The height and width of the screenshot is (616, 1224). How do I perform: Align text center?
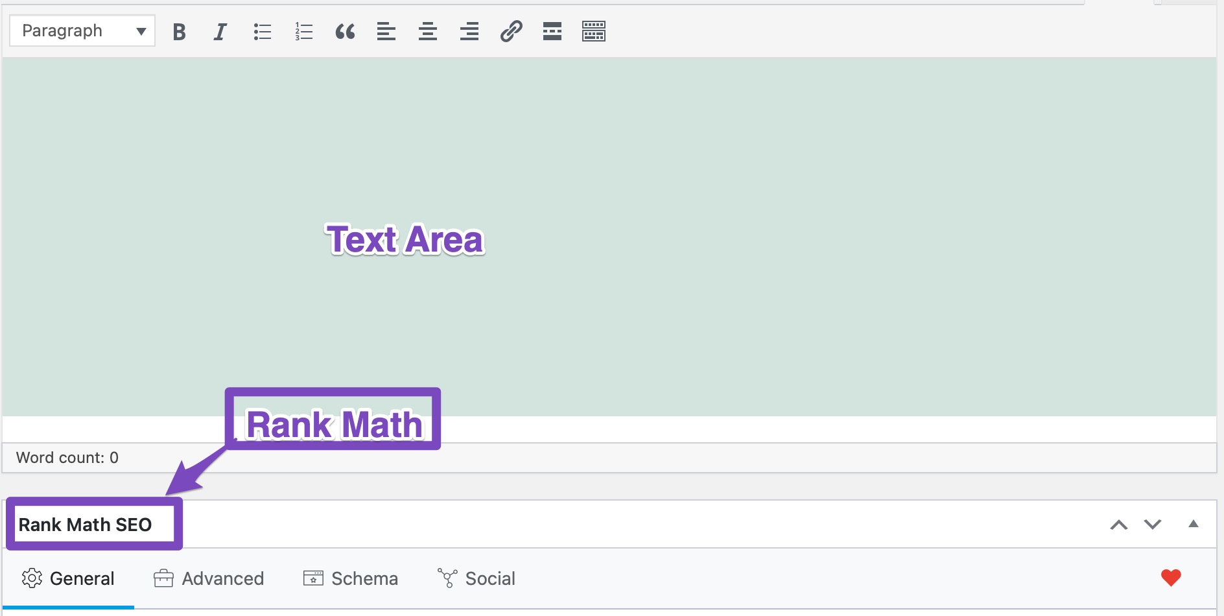428,31
